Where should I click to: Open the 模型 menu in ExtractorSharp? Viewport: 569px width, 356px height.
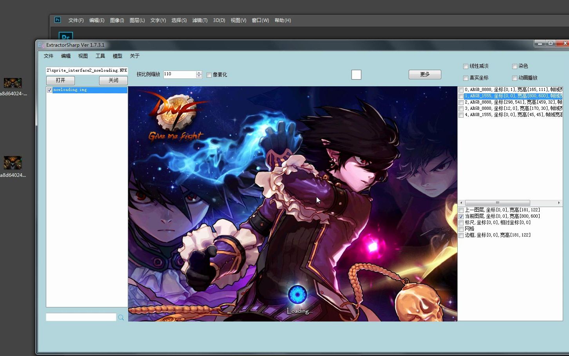118,56
